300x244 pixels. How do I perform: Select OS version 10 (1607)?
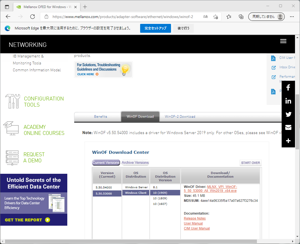pos(165,204)
